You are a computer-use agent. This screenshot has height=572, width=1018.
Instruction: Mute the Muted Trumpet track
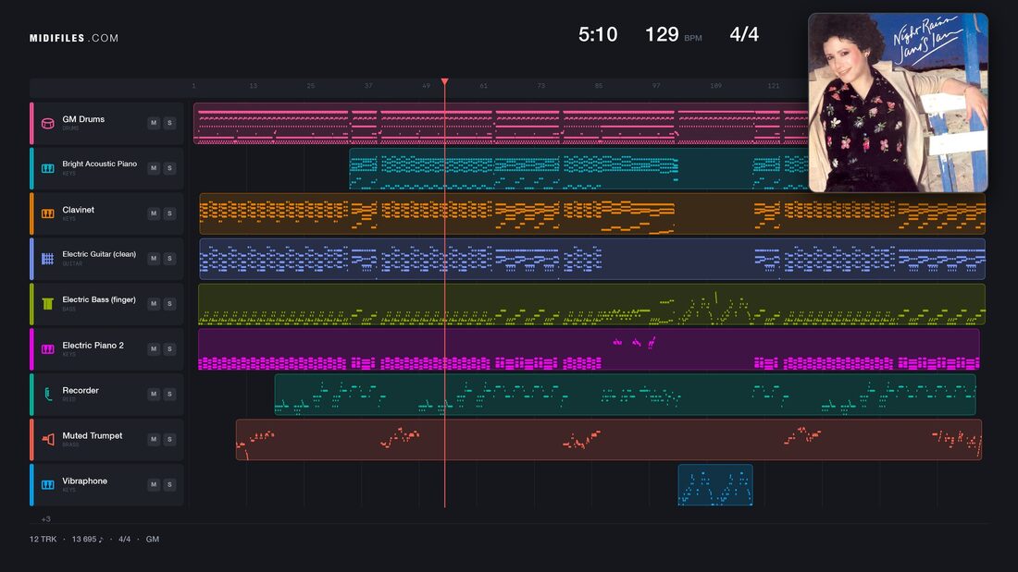[x=154, y=439]
